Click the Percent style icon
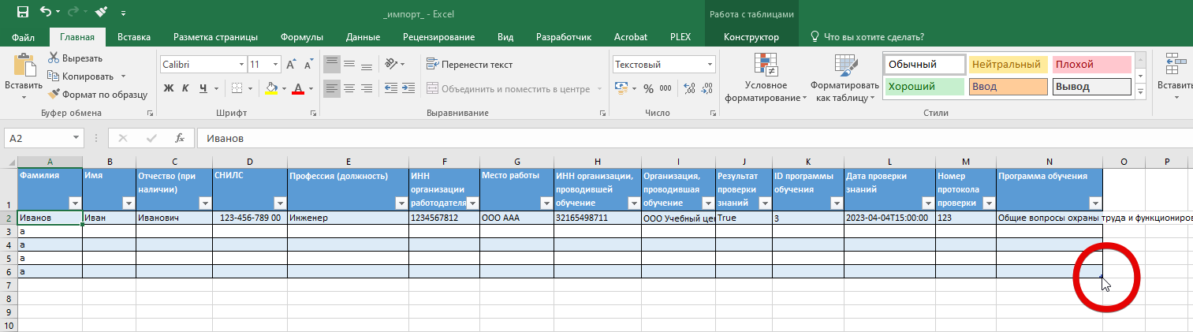Screen dimensions: 1193x332 click(x=648, y=88)
